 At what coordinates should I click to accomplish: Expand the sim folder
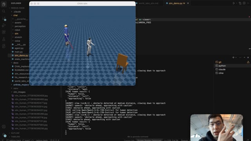point(16,34)
